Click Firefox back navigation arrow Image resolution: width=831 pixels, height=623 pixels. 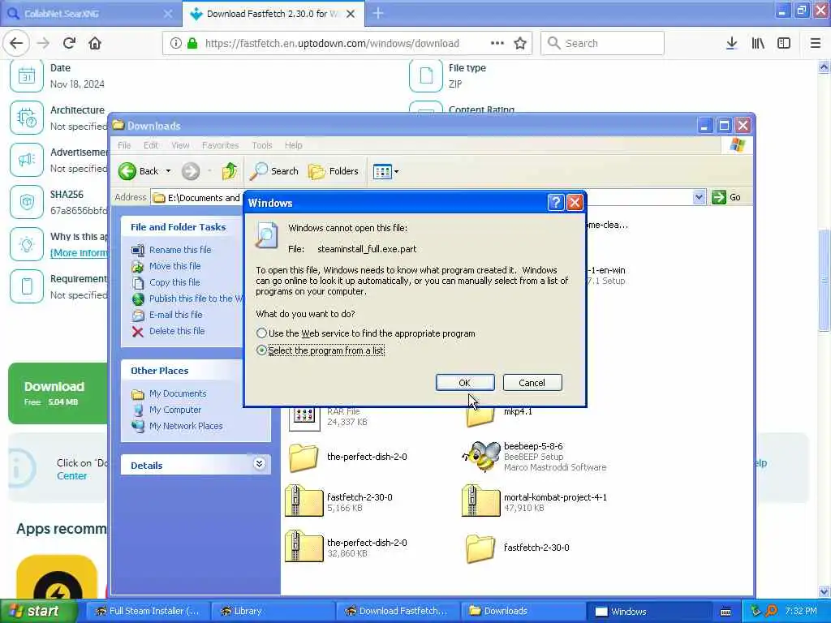(x=16, y=44)
